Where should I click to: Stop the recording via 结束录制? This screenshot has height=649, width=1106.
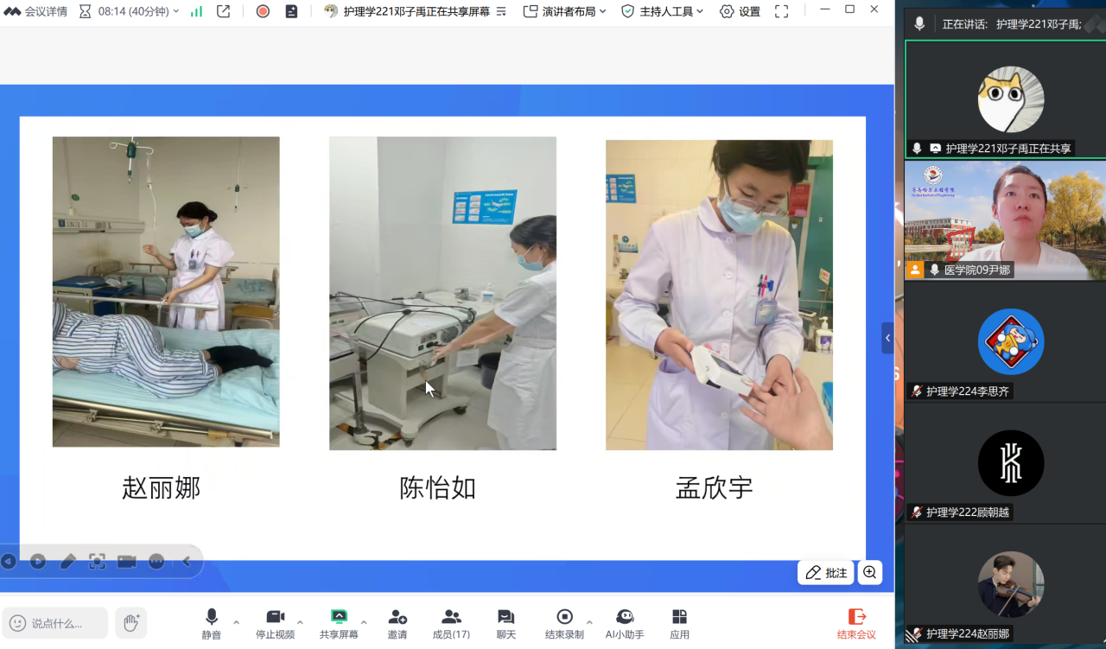[564, 622]
